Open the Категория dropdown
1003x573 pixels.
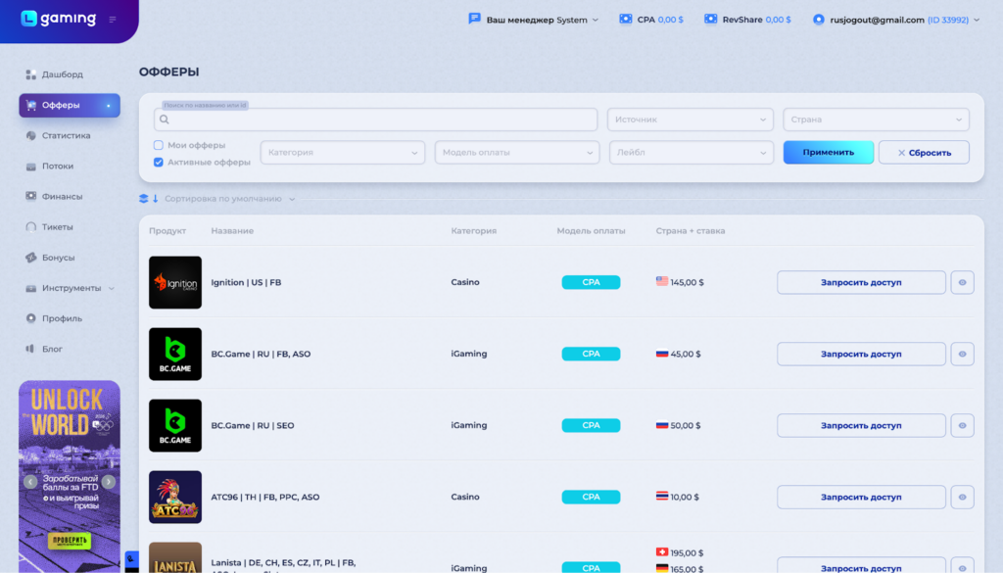tap(342, 152)
